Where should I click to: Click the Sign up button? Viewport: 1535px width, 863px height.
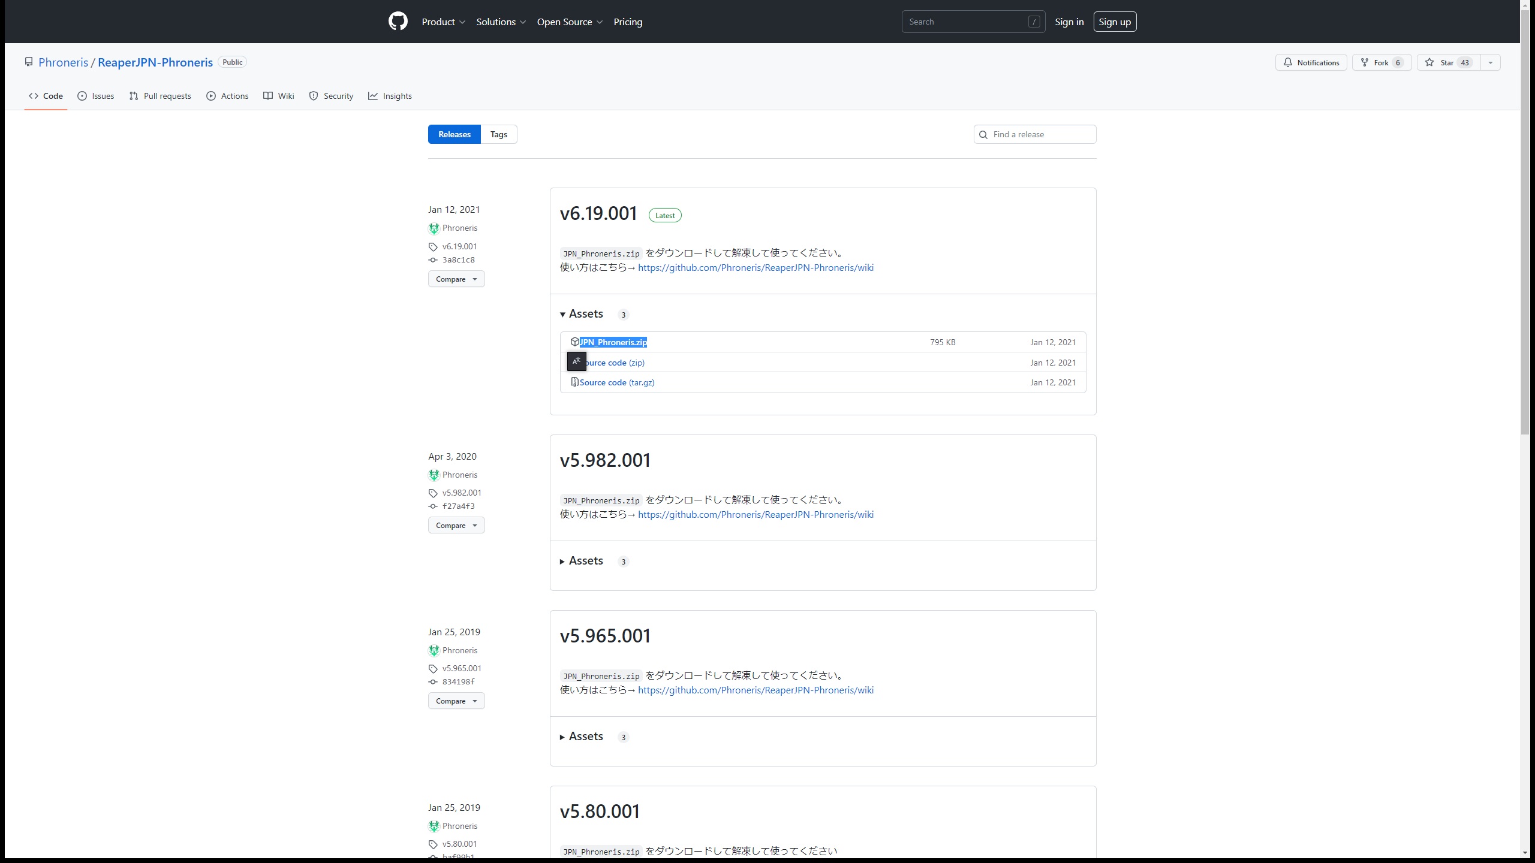1114,22
